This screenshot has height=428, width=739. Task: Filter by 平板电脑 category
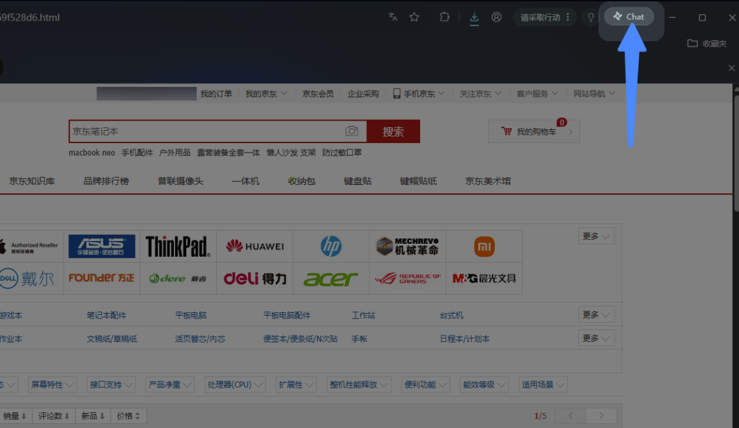click(x=191, y=315)
